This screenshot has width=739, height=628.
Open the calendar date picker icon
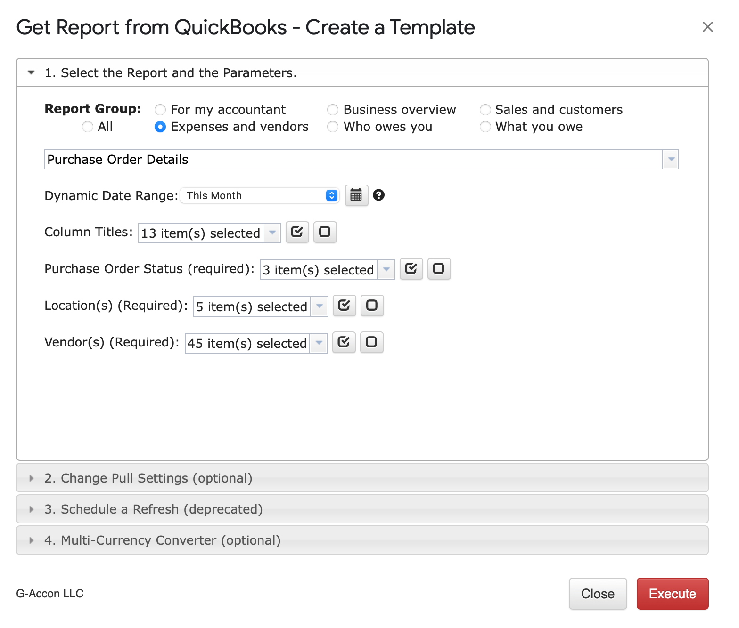coord(356,195)
